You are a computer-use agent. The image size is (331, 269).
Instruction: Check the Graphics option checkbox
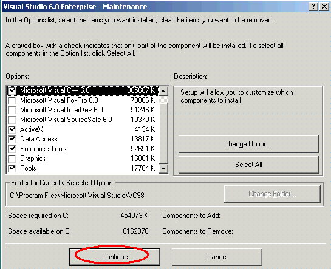12,158
